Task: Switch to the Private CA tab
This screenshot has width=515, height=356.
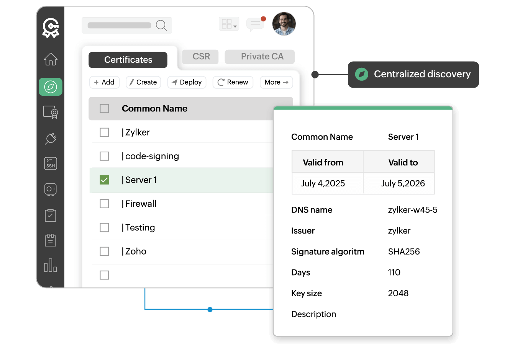Action: [x=262, y=57]
